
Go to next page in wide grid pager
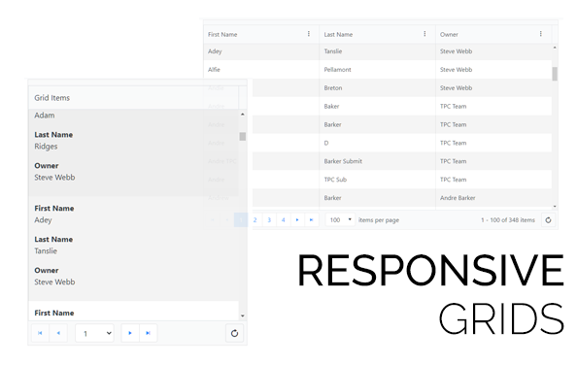[297, 219]
